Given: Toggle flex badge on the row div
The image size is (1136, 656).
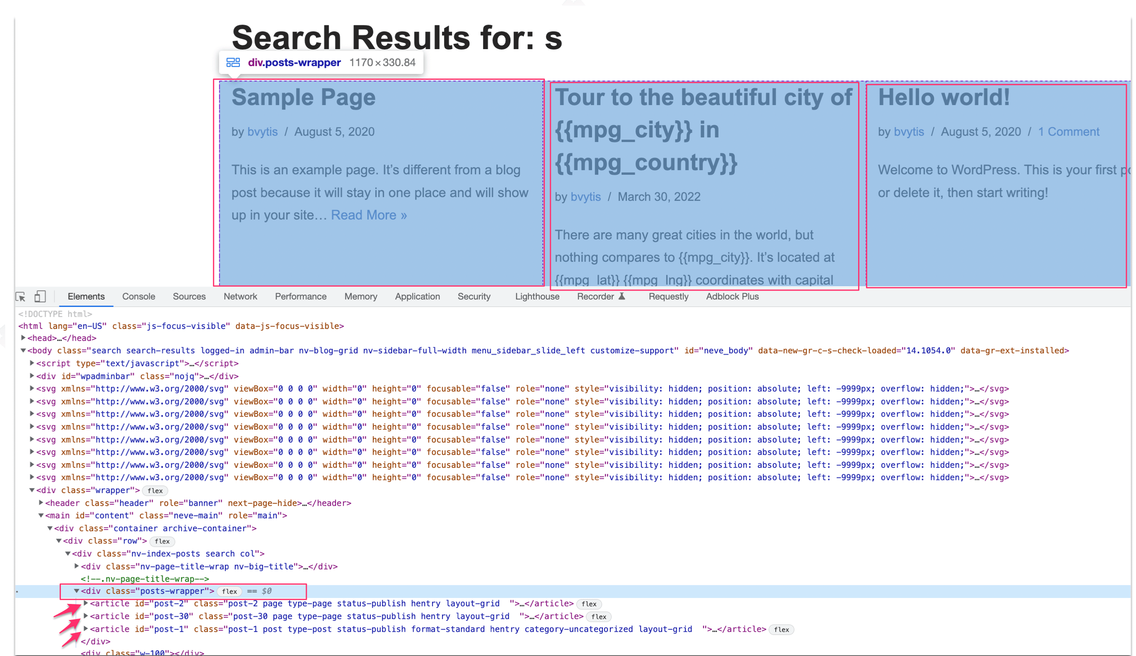Looking at the screenshot, I should coord(162,541).
